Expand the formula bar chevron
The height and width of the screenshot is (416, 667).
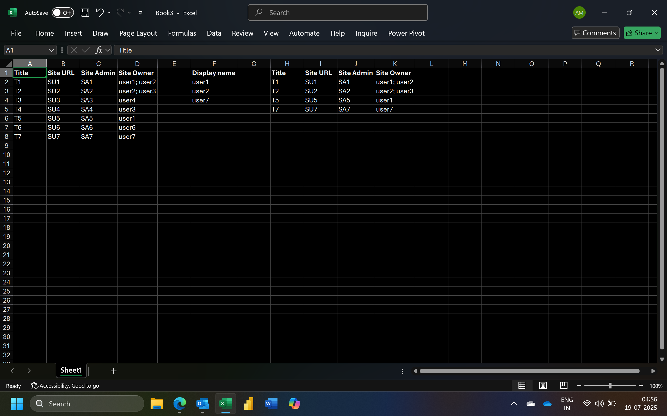(658, 50)
